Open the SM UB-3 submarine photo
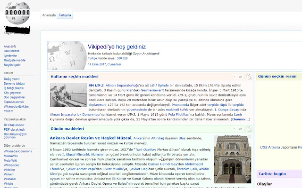302x188 pixels. click(x=68, y=95)
